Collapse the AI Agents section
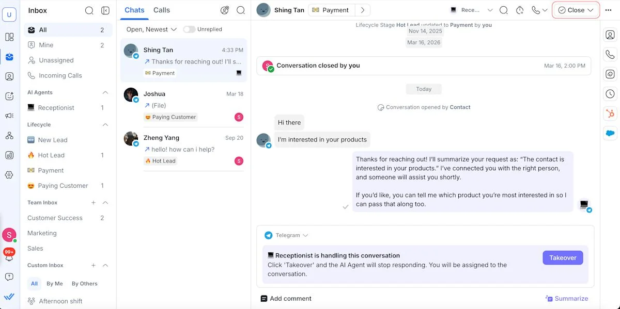The height and width of the screenshot is (309, 620). (105, 93)
